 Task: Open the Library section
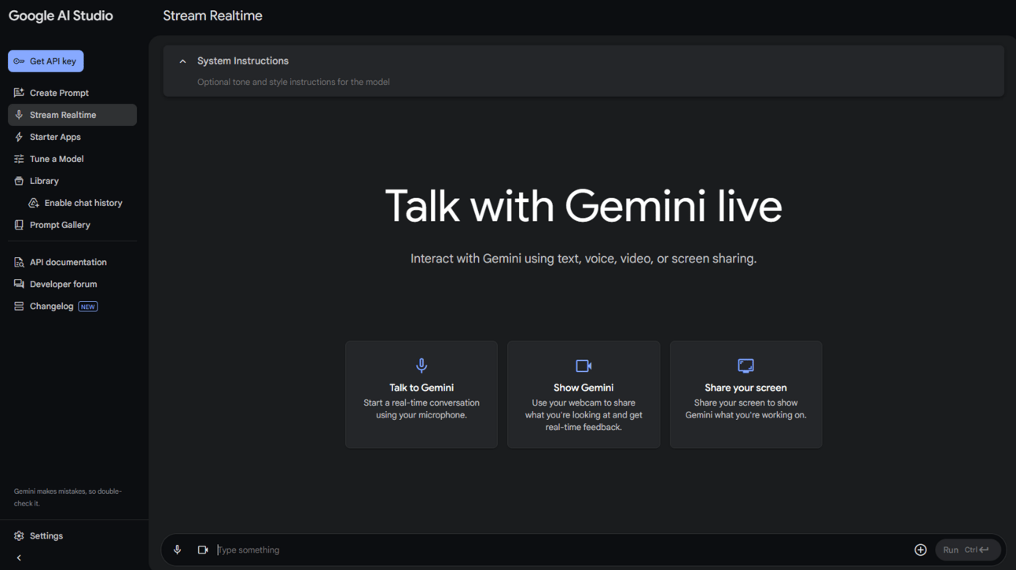44,181
